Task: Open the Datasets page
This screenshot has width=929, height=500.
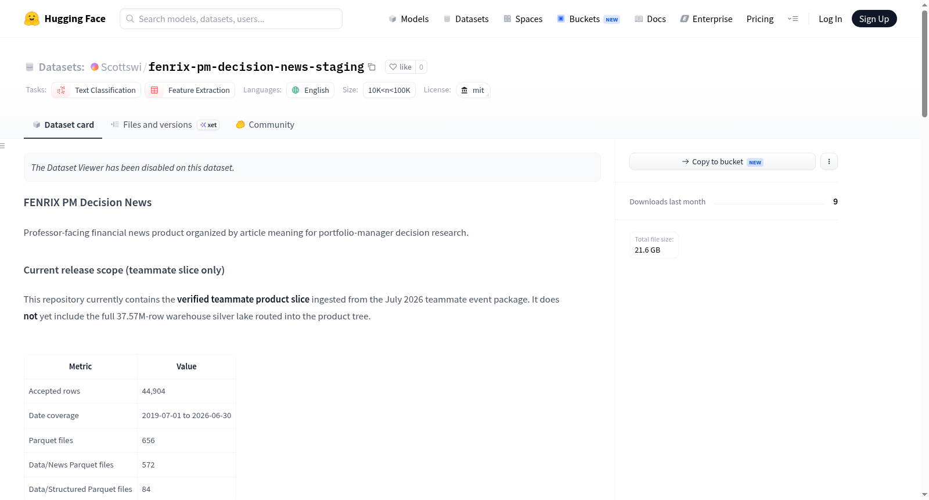Action: (466, 19)
